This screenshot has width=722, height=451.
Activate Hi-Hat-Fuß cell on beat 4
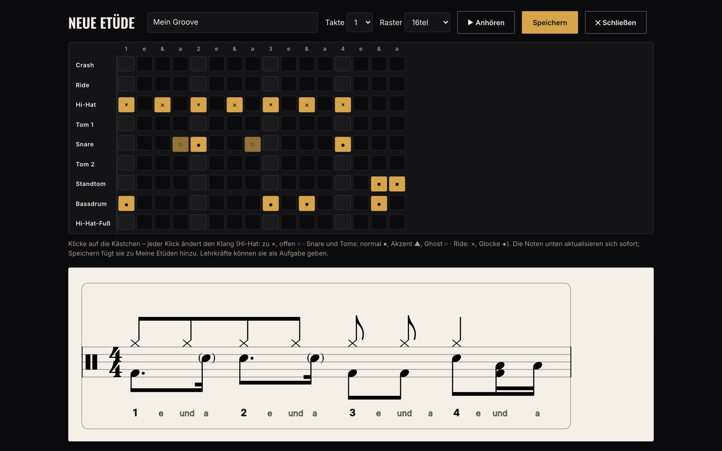[343, 222]
